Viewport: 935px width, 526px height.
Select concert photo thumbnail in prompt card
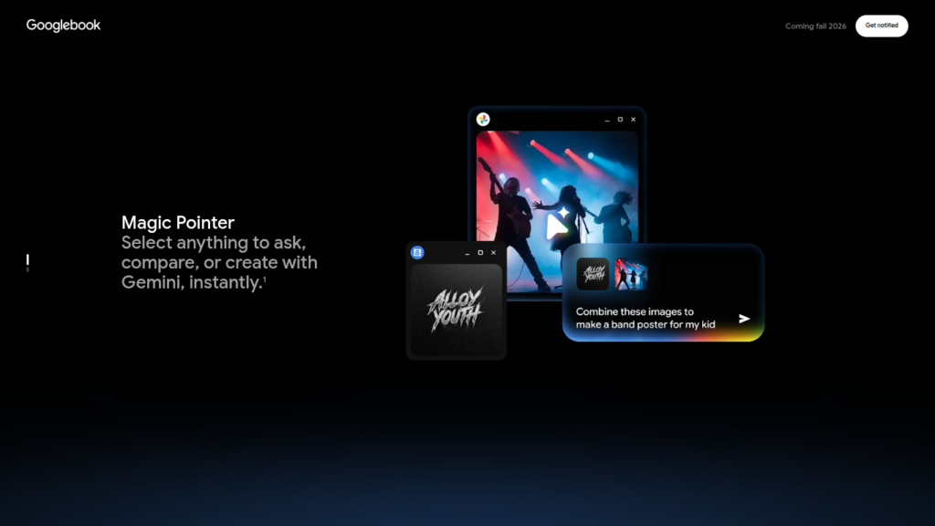coord(631,274)
